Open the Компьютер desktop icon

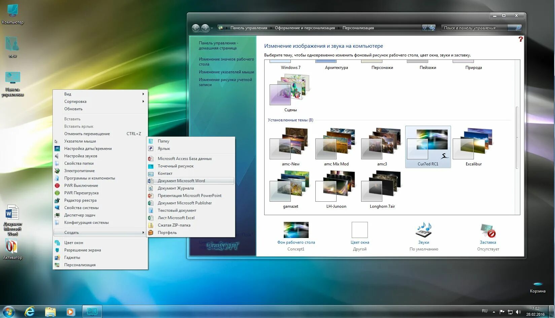click(x=12, y=14)
